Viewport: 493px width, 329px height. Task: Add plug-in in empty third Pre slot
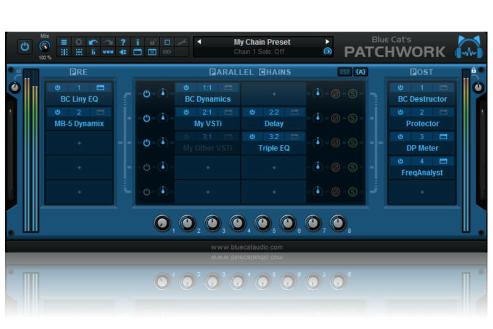[x=79, y=143]
